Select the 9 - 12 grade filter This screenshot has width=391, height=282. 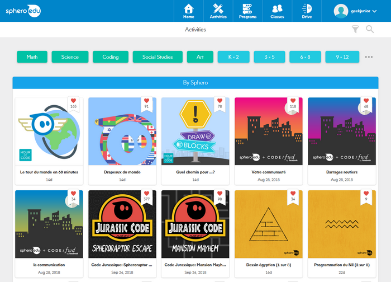click(x=342, y=57)
